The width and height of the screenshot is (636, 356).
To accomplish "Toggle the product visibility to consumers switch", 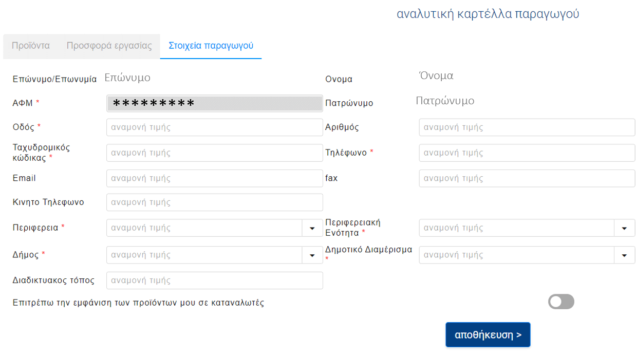I will point(561,302).
